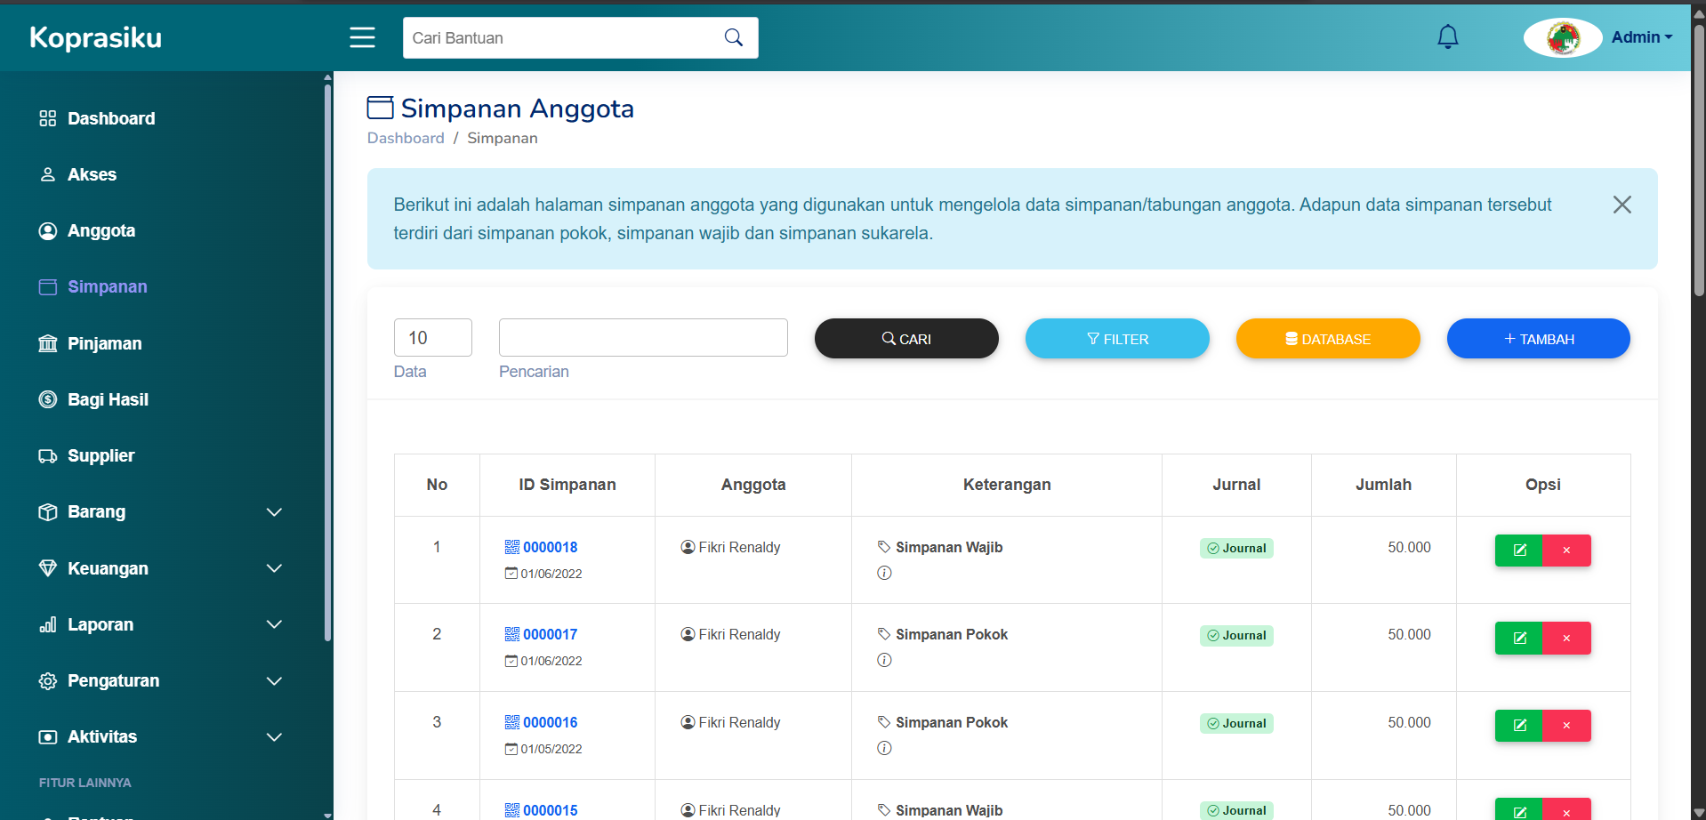Click the search magnifier in Cari Bantuan bar

click(733, 37)
